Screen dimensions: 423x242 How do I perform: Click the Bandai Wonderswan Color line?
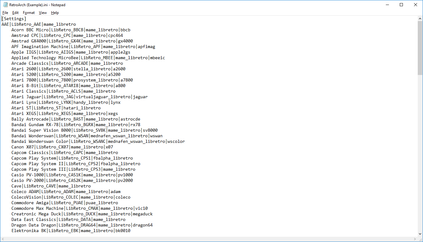[x=98, y=141]
